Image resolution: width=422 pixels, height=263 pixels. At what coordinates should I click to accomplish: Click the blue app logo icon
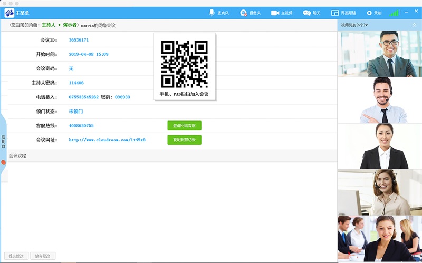point(9,13)
